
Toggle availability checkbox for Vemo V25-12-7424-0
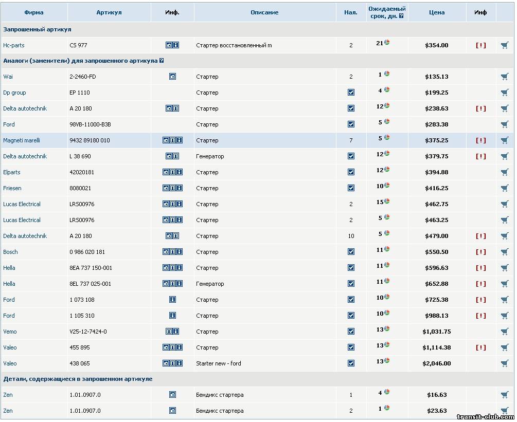tap(351, 332)
